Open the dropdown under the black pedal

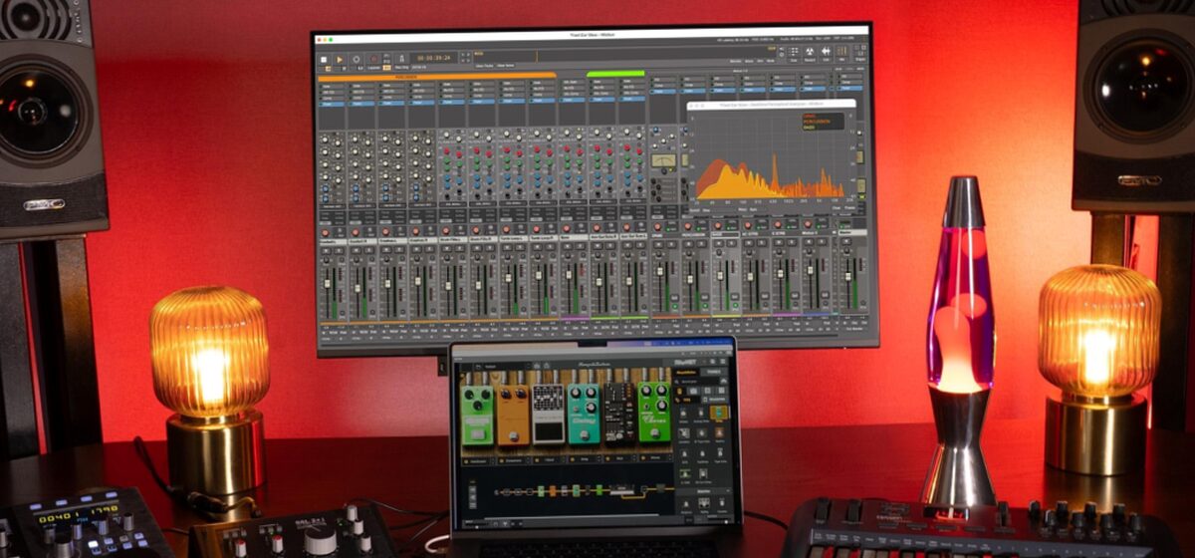tap(633, 458)
